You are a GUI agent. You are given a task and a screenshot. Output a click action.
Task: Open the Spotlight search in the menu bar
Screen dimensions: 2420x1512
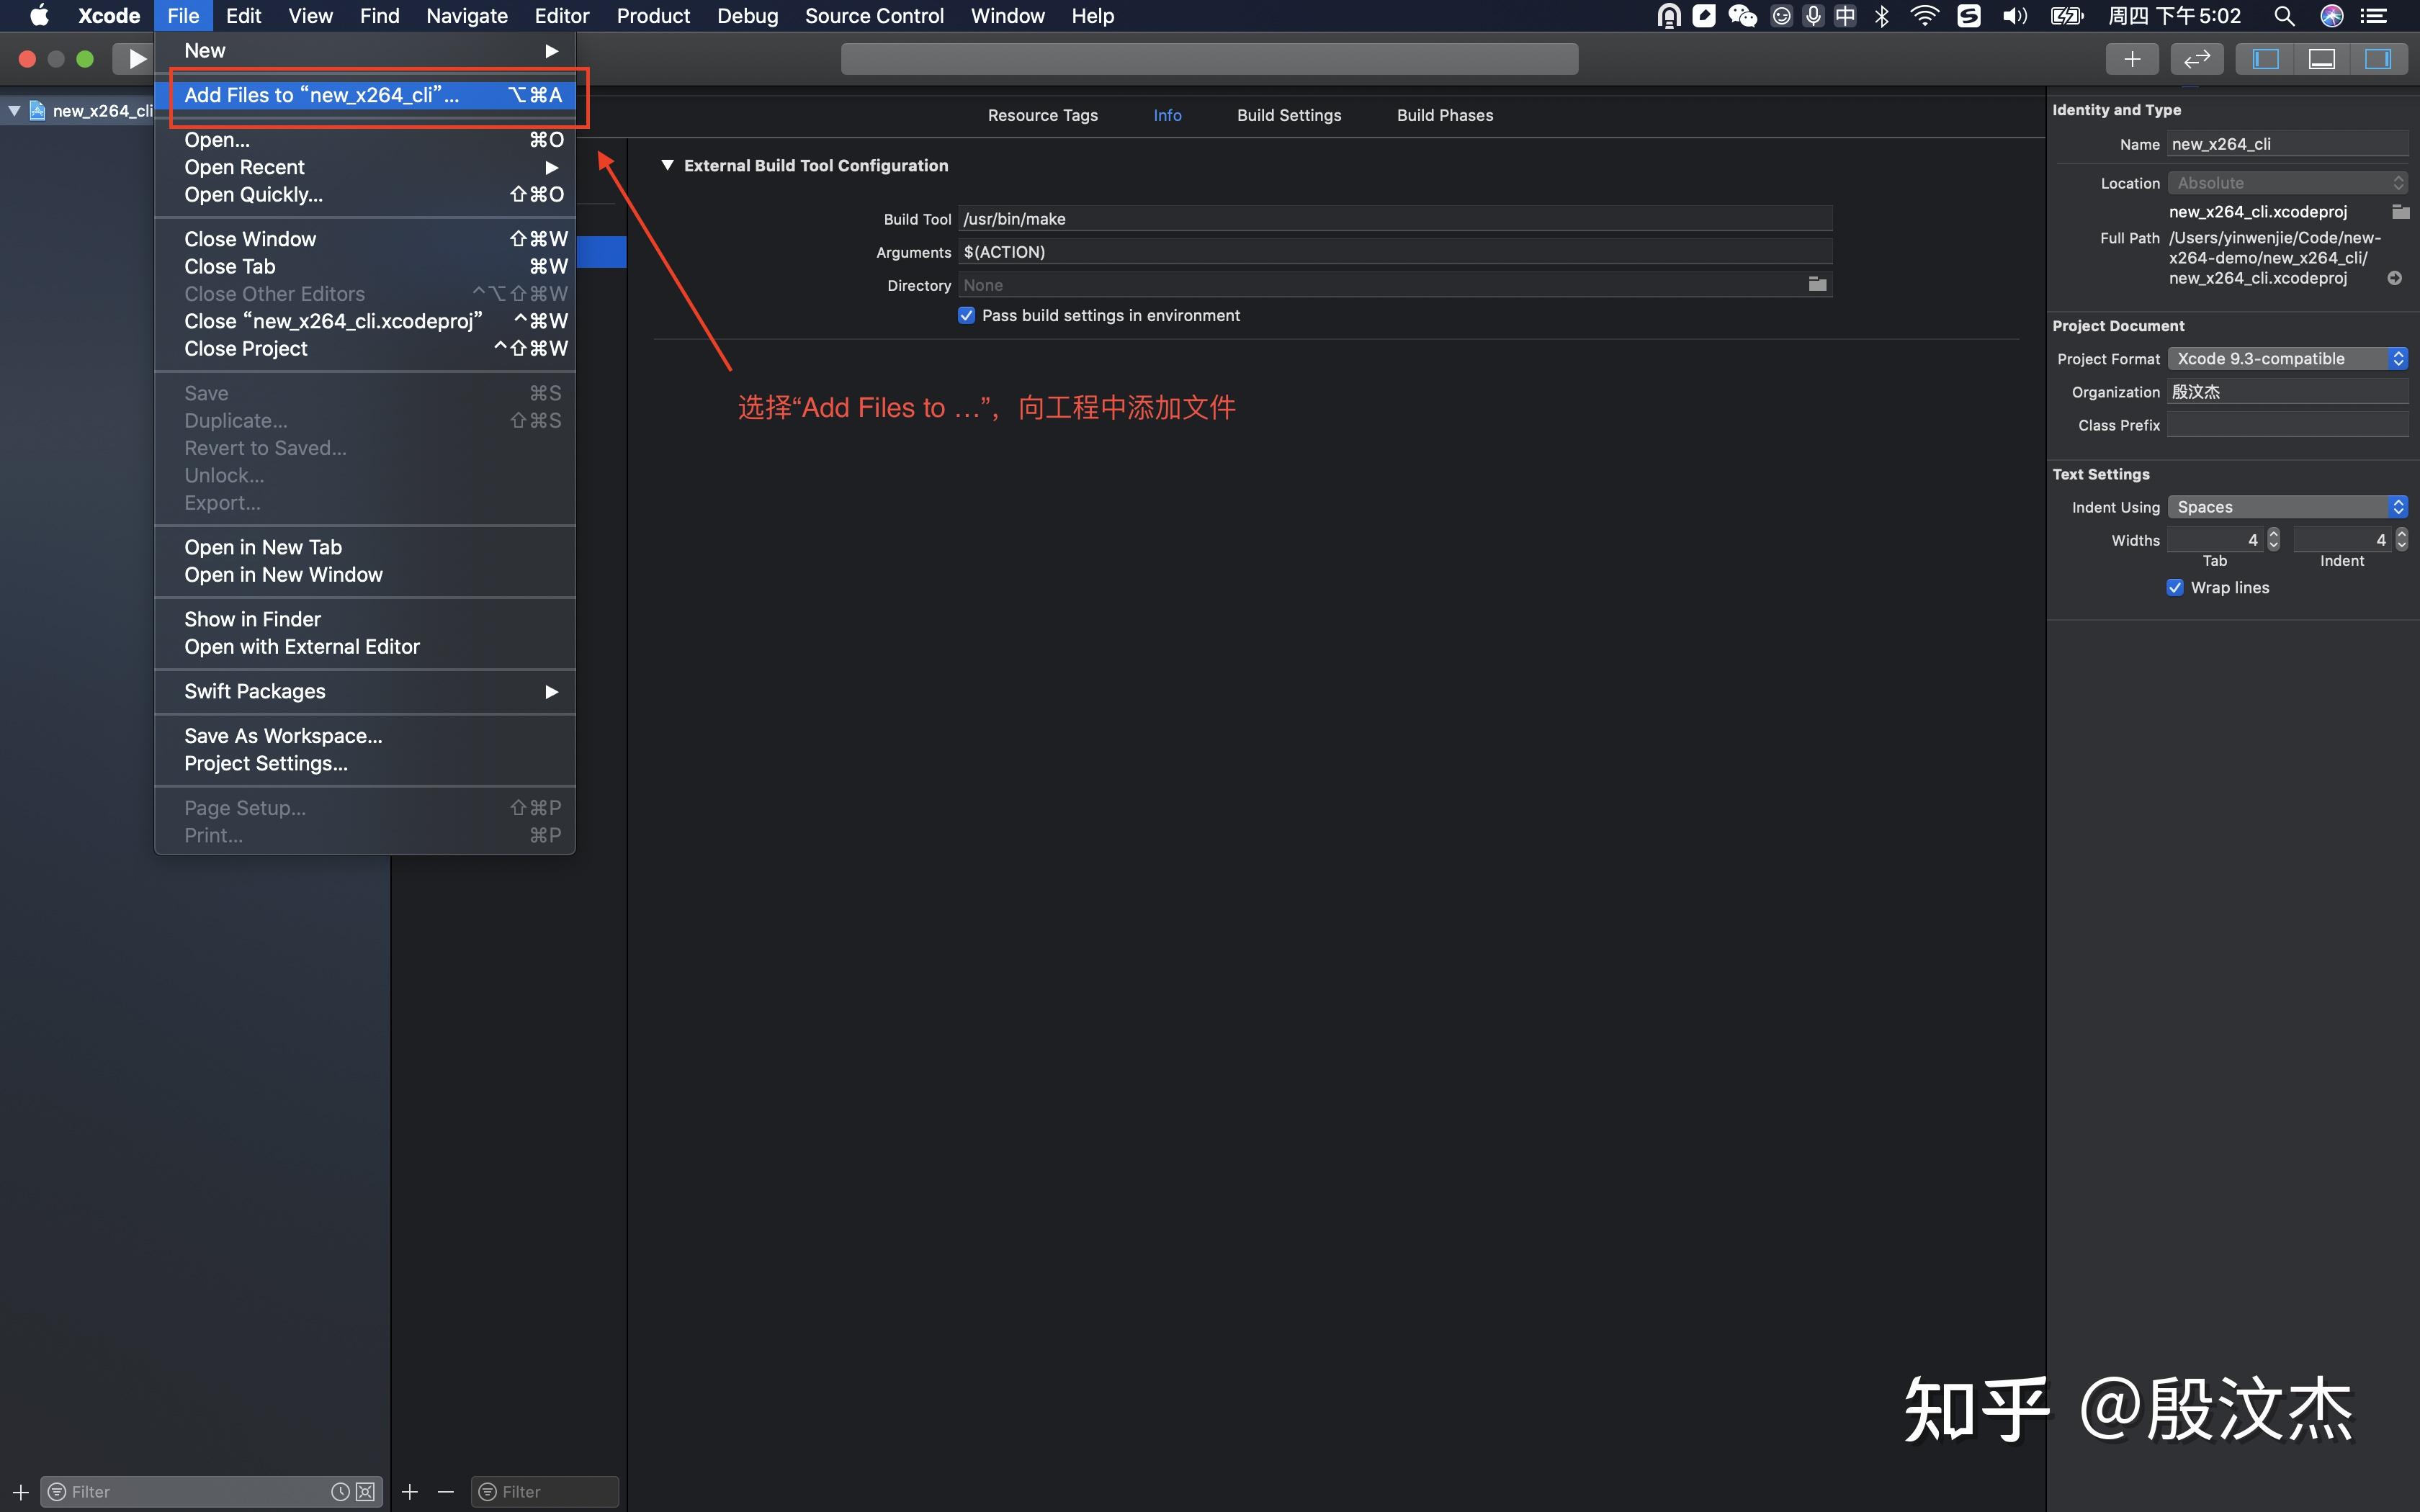(2284, 16)
